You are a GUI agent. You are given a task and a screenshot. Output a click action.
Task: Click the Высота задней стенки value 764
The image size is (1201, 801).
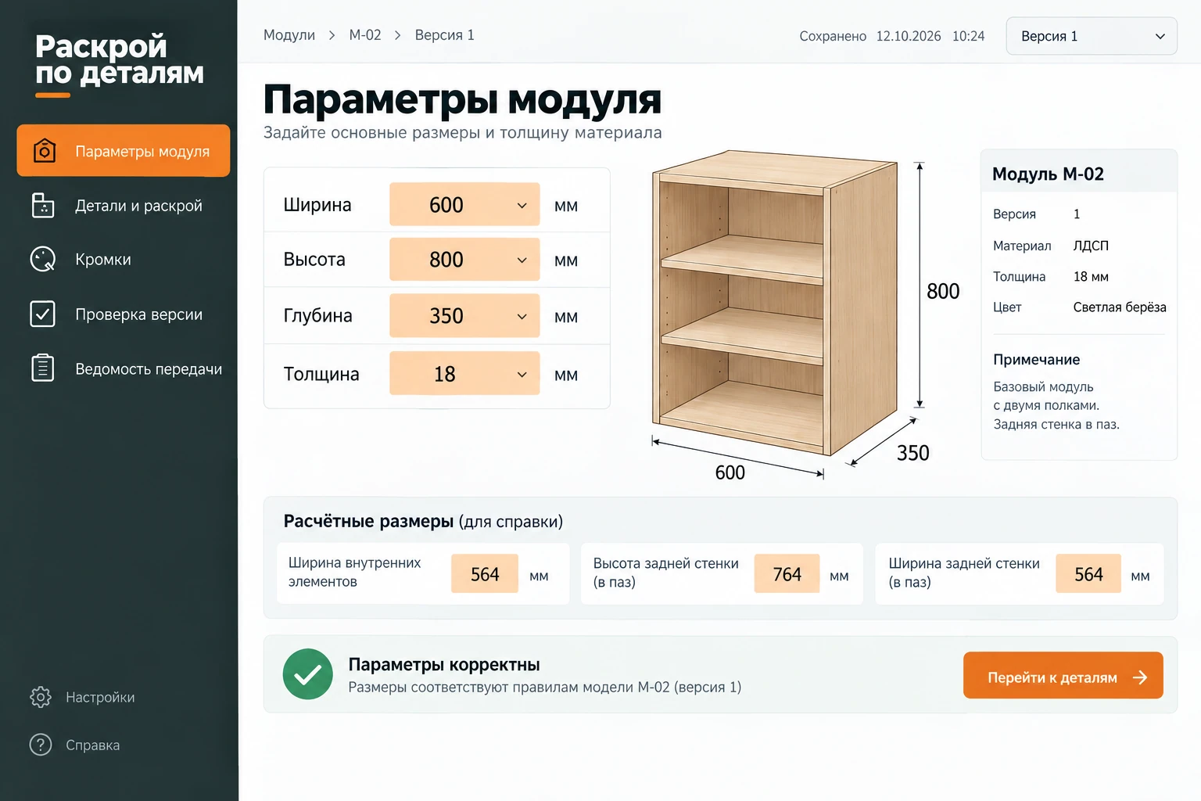tap(787, 574)
